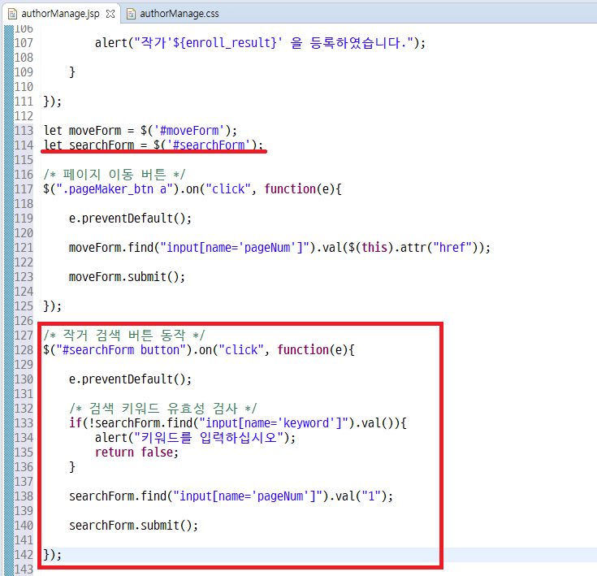Click line number 113 in the gutter
Image resolution: width=597 pixels, height=576 pixels.
pyautogui.click(x=24, y=131)
